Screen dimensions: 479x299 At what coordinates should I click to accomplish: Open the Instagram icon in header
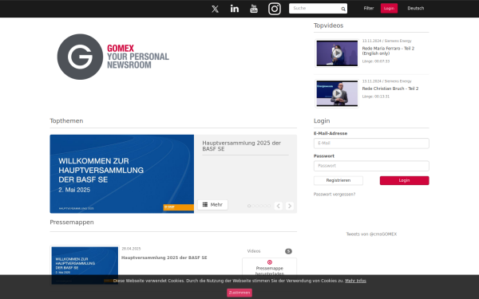coord(275,9)
